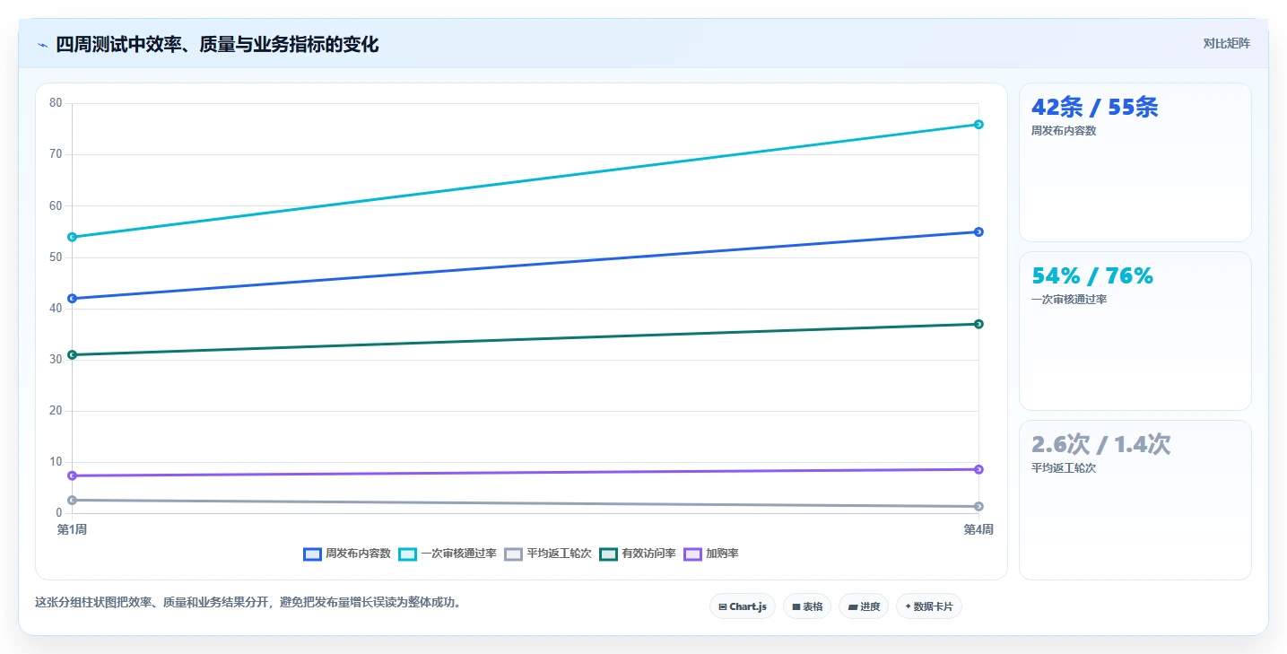Screen dimensions: 1287x654
Task: Click the chart title 四周测试中效率、质量与业务指标的变化
Action: pyautogui.click(x=217, y=45)
